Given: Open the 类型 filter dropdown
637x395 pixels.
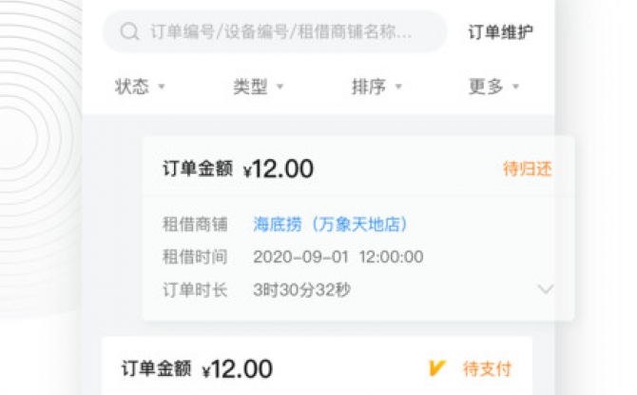Looking at the screenshot, I should (x=258, y=87).
